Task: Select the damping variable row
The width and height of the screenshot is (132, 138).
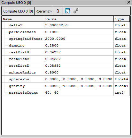Action: click(66, 46)
